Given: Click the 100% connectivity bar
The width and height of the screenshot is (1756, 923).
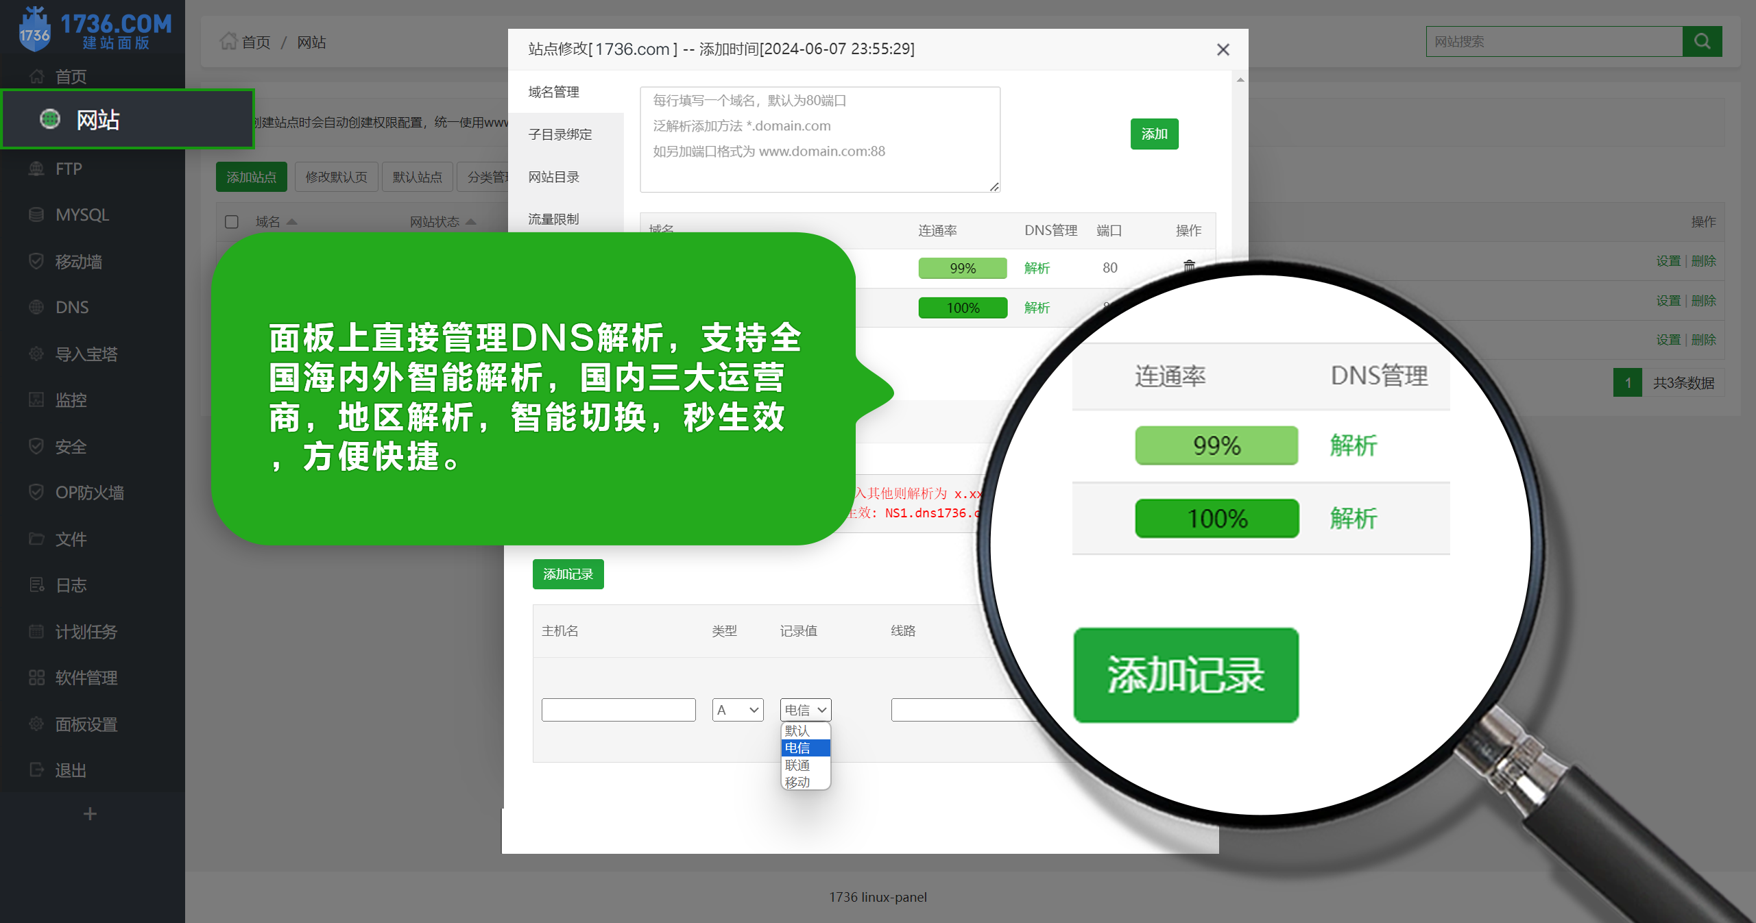Looking at the screenshot, I should 963,308.
